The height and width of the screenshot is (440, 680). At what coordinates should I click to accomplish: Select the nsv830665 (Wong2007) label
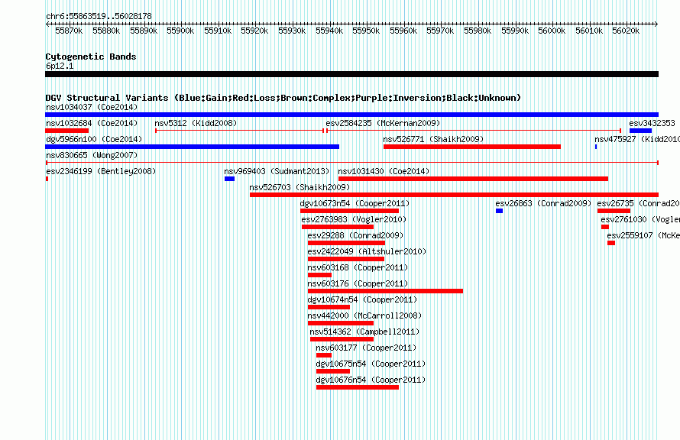[92, 155]
